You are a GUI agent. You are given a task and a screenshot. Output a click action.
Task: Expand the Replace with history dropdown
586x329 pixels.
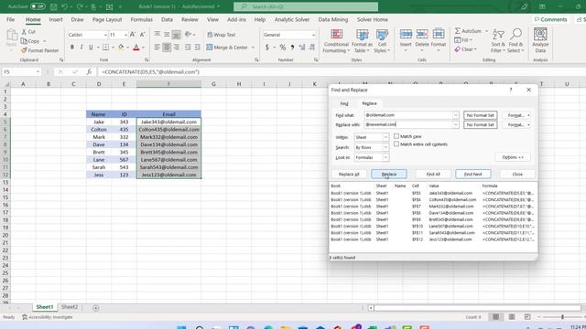tap(455, 124)
